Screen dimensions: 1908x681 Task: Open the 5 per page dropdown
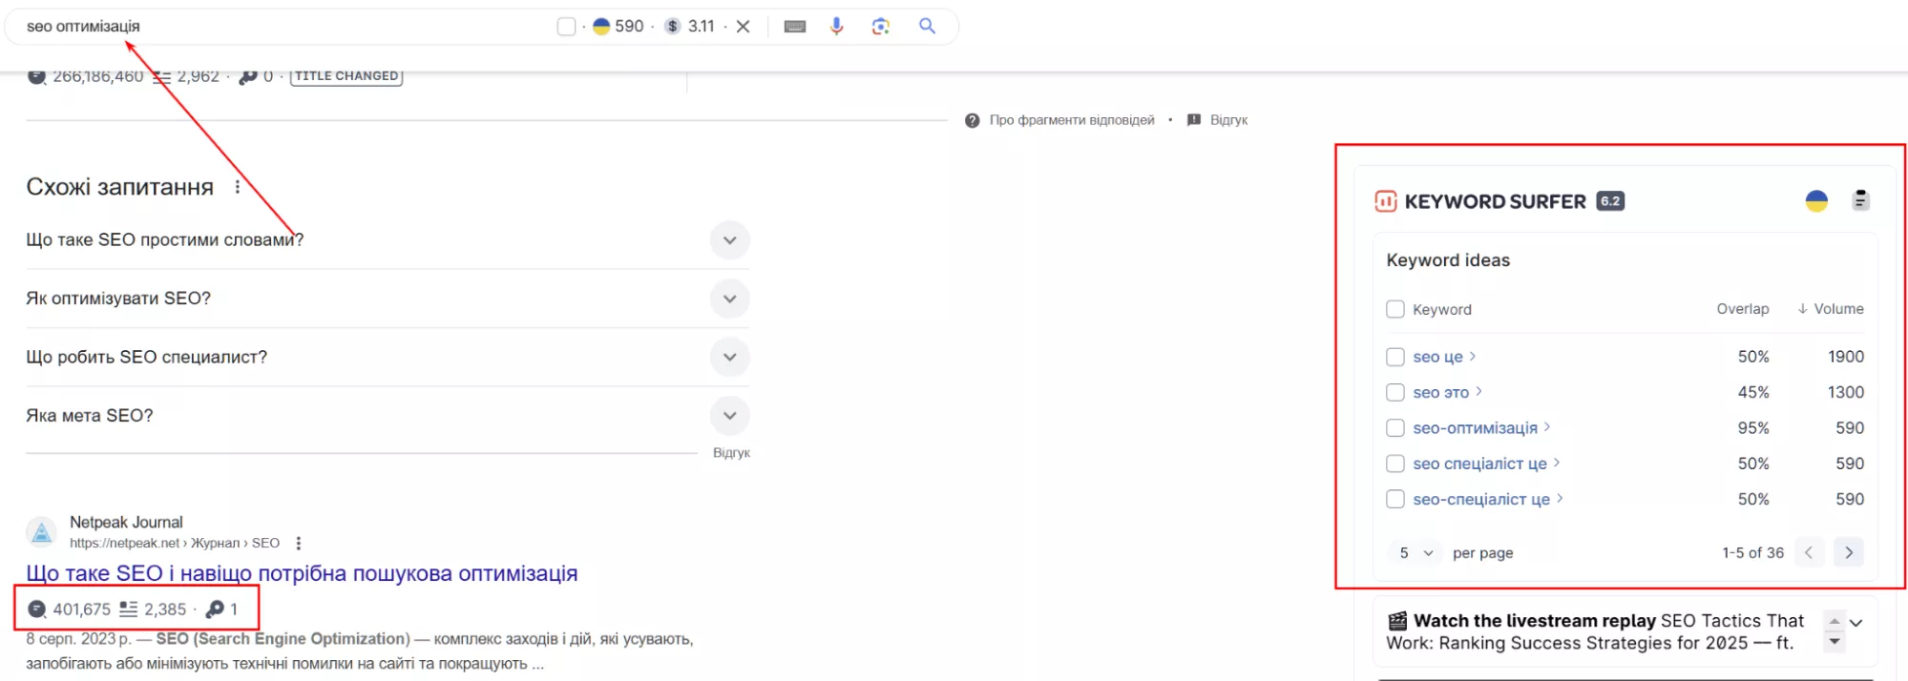1415,553
